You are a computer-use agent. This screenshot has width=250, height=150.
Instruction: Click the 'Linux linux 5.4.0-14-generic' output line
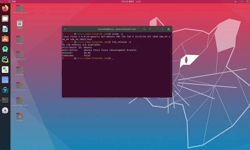[116, 38]
